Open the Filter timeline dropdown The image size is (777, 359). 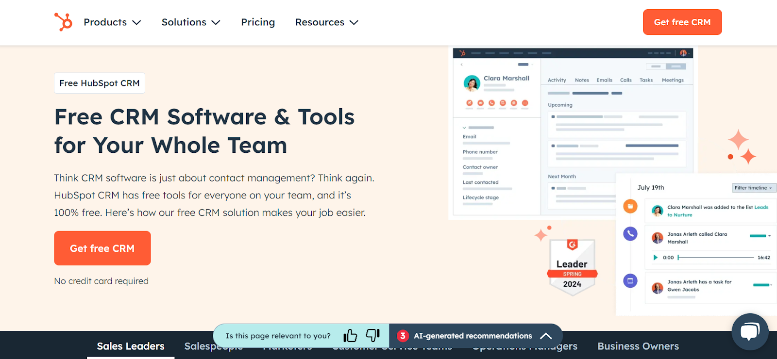(x=754, y=188)
